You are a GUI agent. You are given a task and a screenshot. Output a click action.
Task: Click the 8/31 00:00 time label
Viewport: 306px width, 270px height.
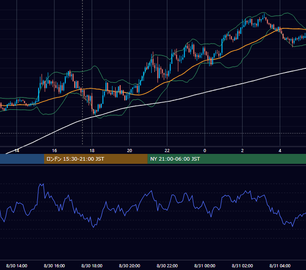(205, 265)
